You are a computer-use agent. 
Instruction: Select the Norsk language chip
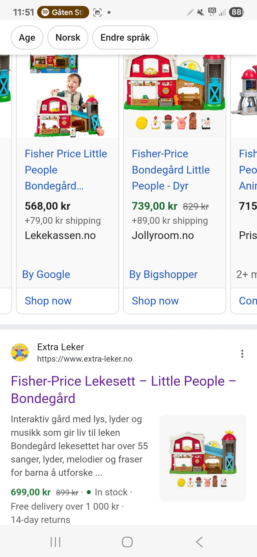tap(68, 37)
